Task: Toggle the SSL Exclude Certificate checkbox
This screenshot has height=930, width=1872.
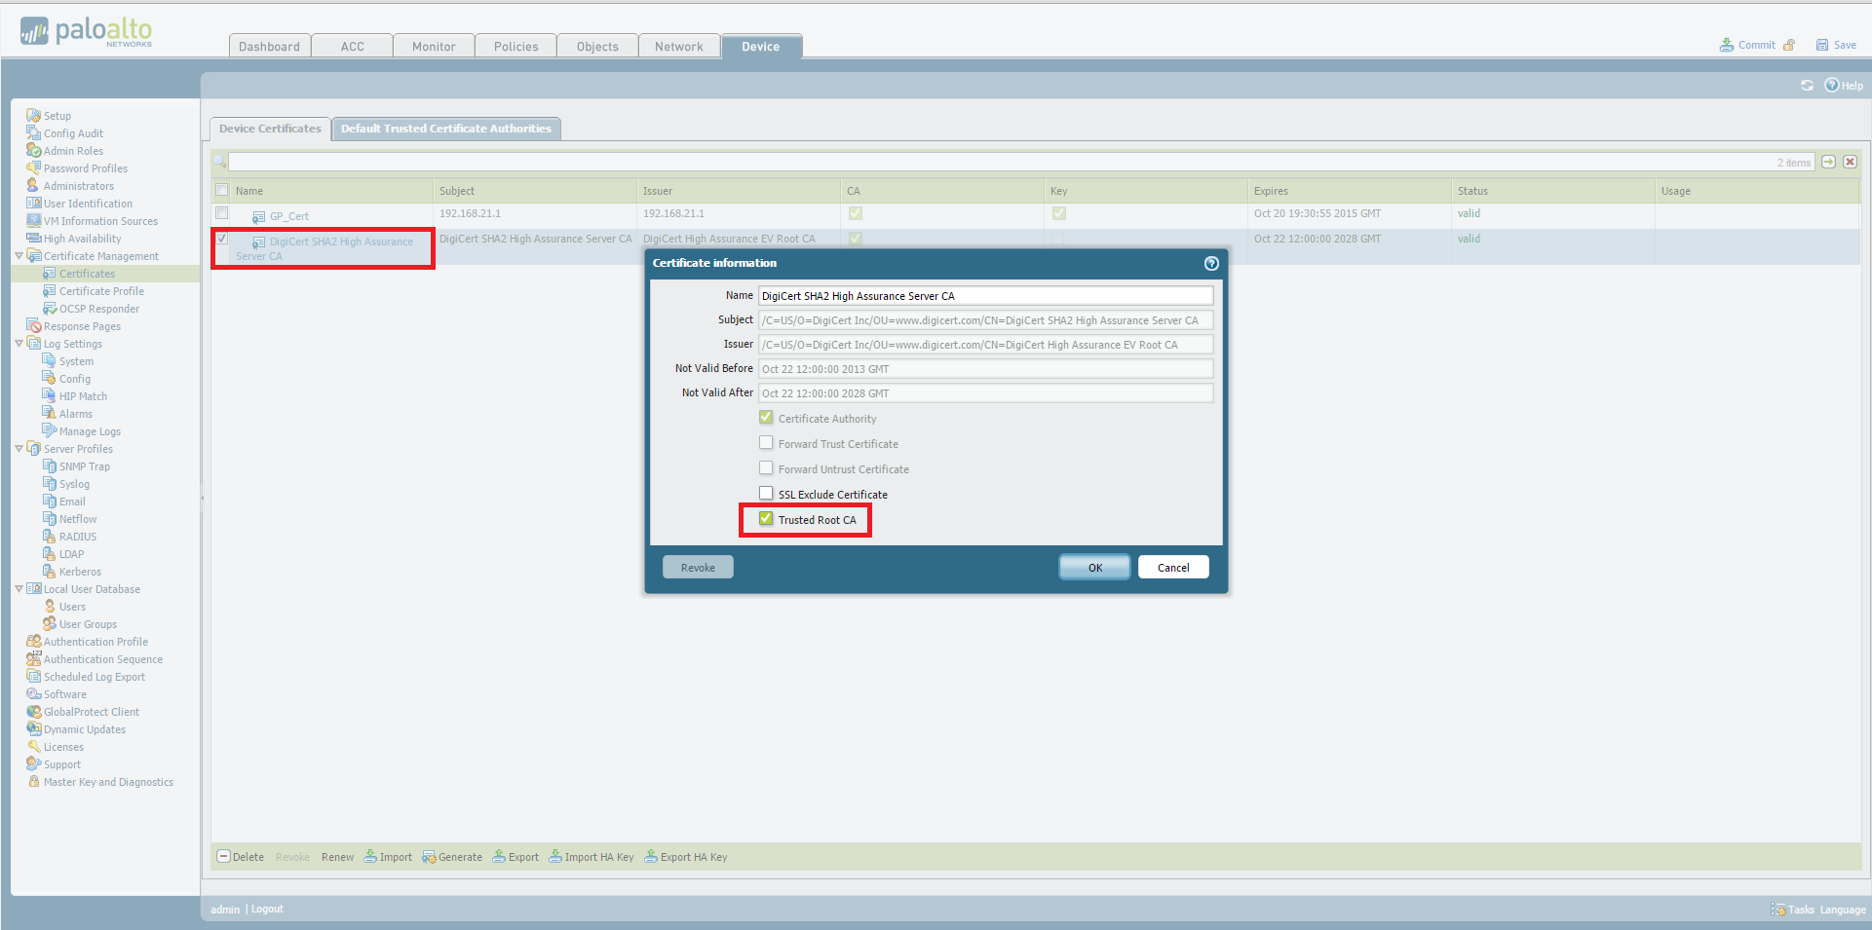Action: (766, 494)
